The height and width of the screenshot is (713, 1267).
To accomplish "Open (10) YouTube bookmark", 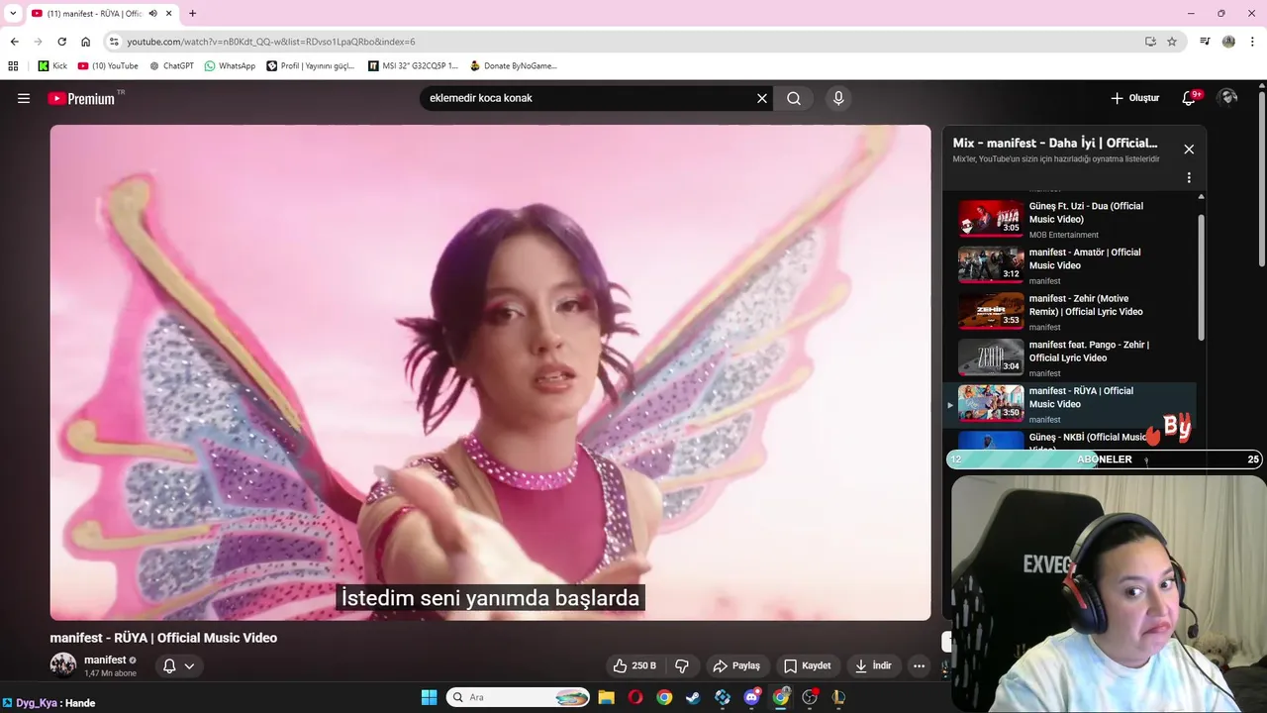I will [x=108, y=66].
